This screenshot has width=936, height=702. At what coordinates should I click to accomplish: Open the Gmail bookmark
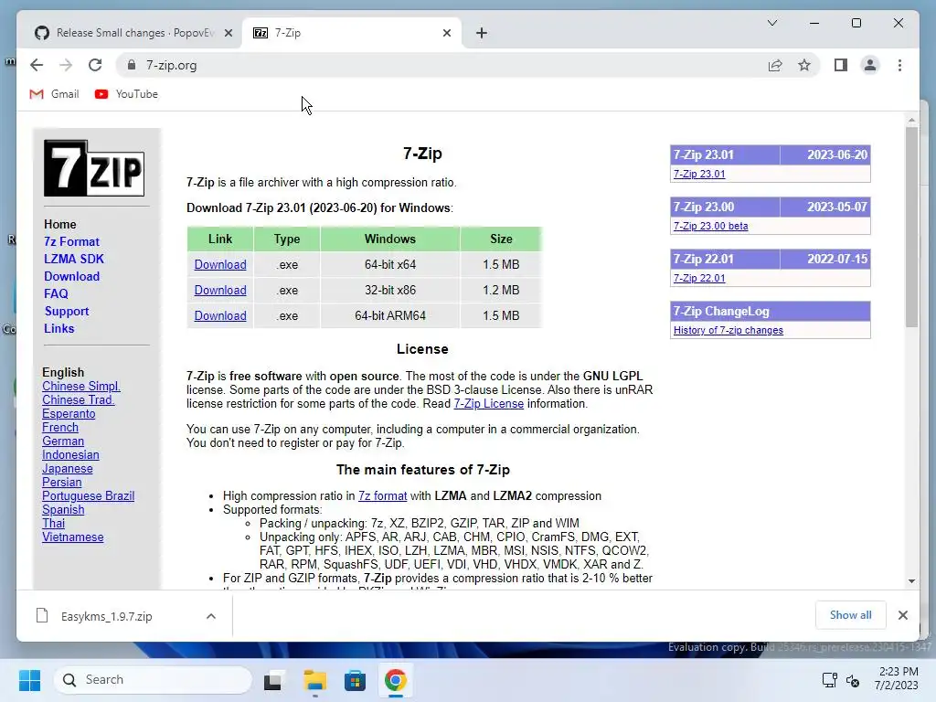point(54,94)
